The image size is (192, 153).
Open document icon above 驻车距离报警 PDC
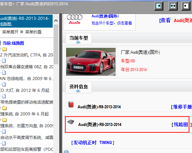[x=4, y=143]
